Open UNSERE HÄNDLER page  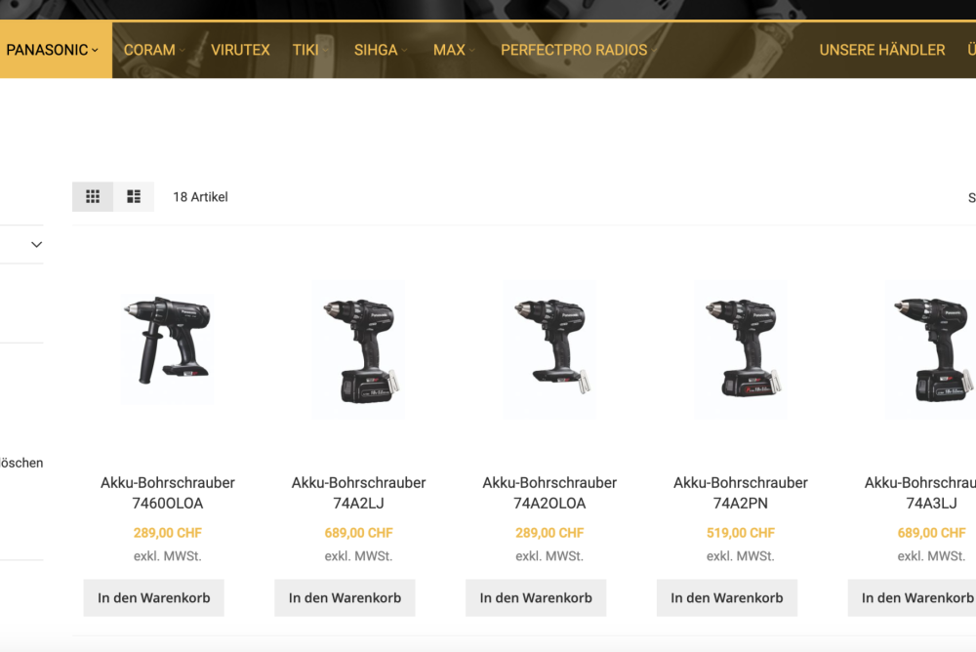point(882,50)
